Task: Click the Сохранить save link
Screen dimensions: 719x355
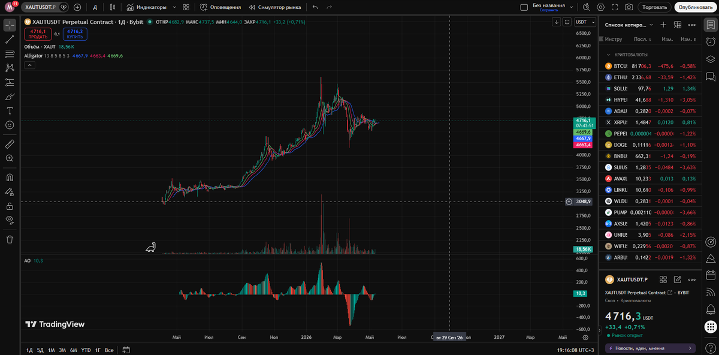Action: [548, 10]
